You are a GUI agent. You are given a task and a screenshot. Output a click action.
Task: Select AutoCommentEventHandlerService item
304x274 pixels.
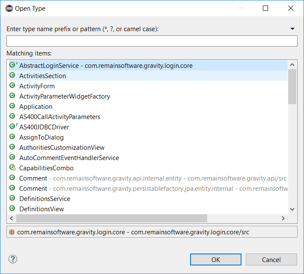coord(69,158)
